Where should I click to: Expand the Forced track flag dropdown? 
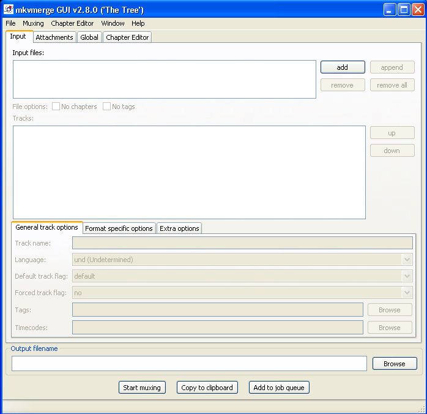point(407,293)
